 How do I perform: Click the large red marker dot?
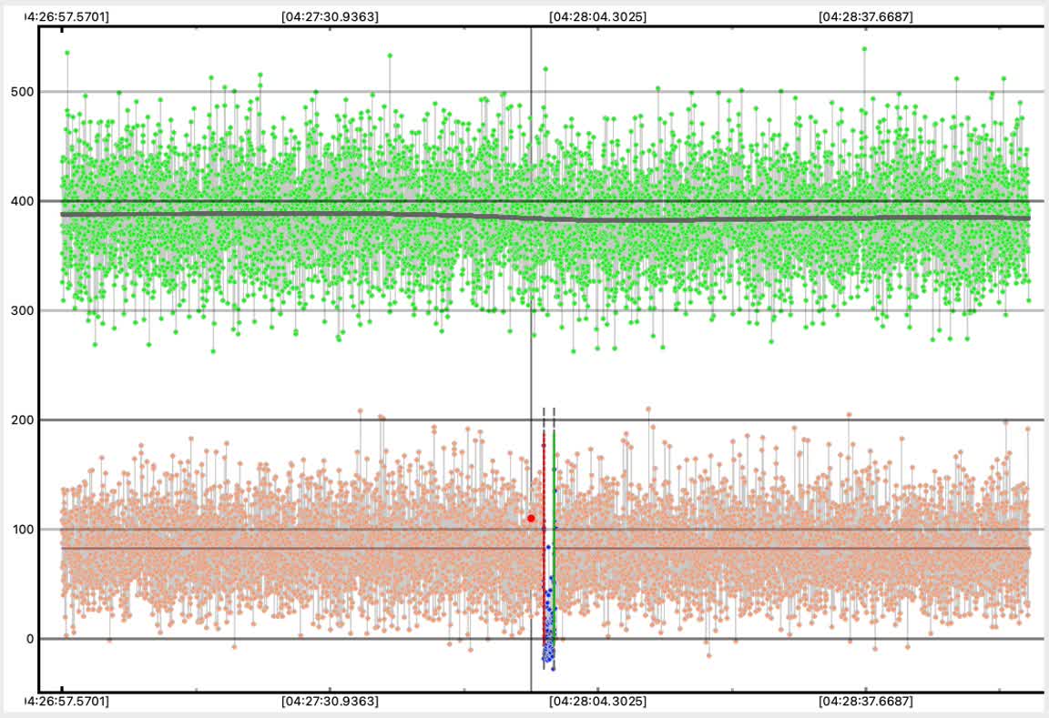point(531,518)
